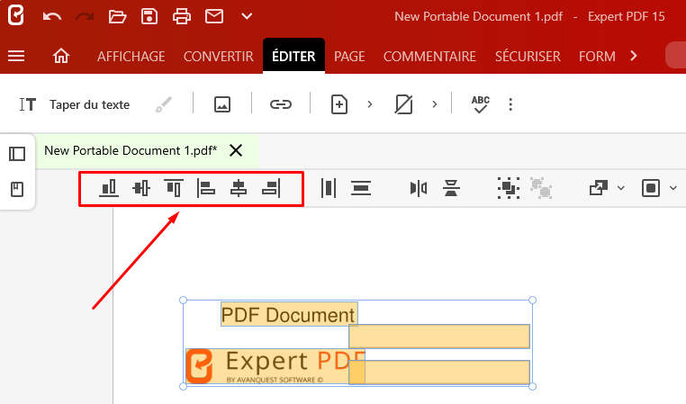Open the COMMENTAIRE tab

pyautogui.click(x=429, y=57)
